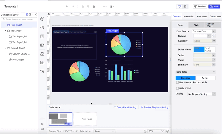Image resolution: width=222 pixels, height=134 pixels.
Task: Enable Hide If Null checkbox
Action: click(177, 88)
